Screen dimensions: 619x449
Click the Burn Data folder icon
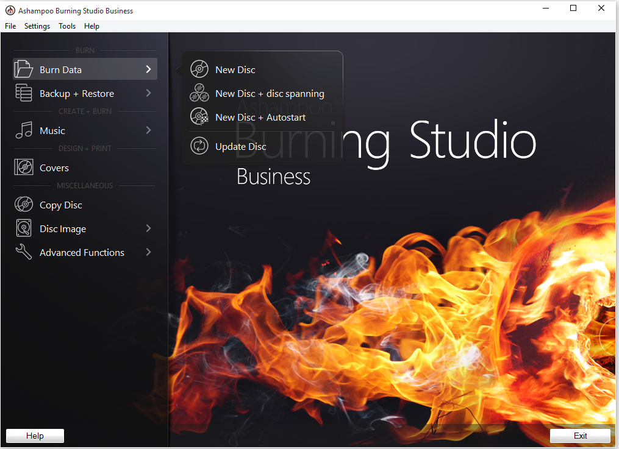(24, 69)
